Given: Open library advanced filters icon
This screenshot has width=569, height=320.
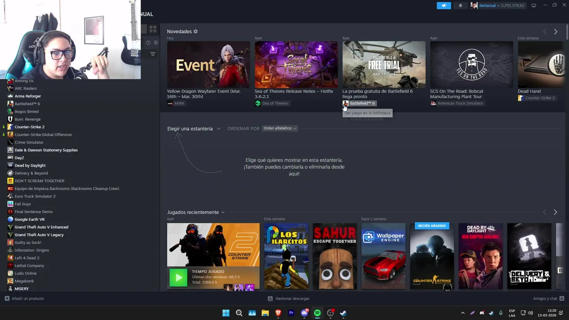Looking at the screenshot, I should [152, 54].
